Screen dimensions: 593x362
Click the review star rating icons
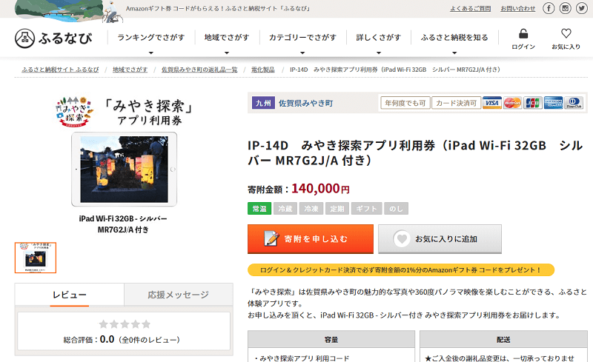point(125,324)
